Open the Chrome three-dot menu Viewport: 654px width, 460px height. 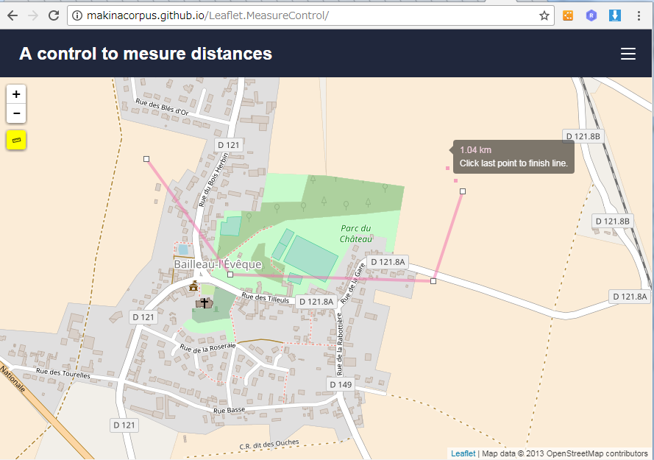point(641,15)
